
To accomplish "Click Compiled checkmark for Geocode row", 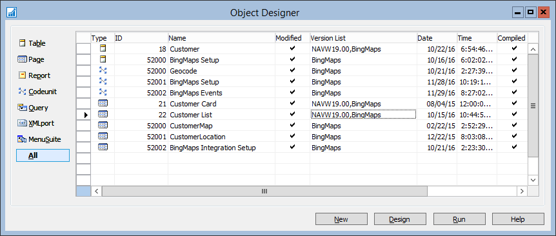I will pos(514,70).
